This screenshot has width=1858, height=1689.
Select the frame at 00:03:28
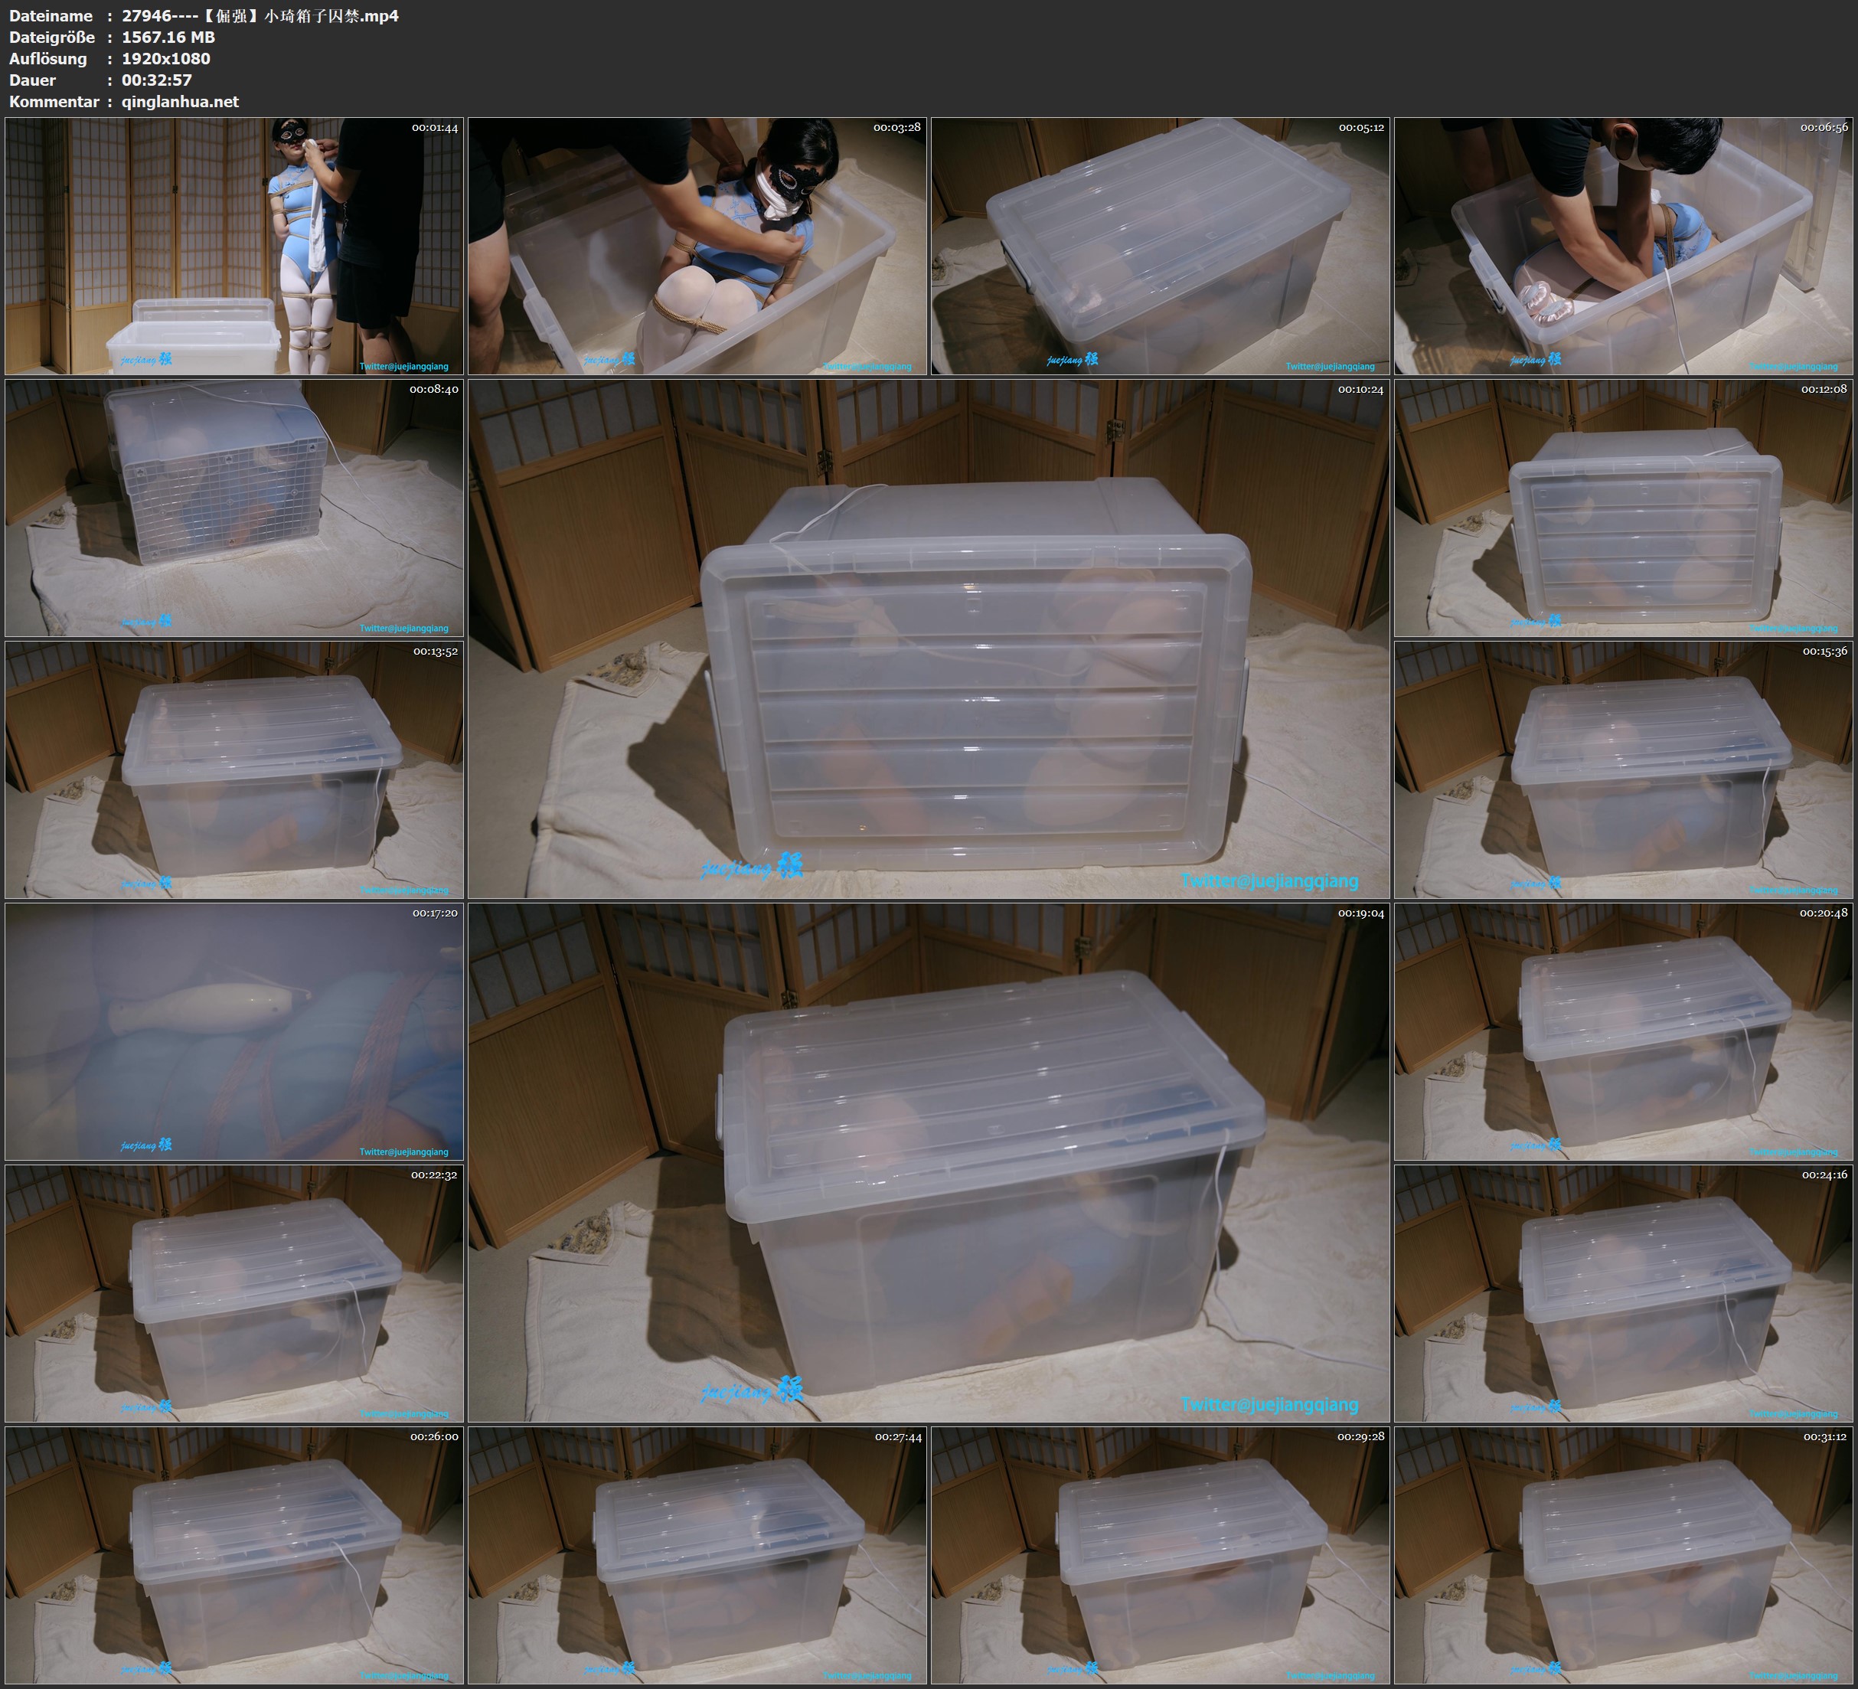coord(697,247)
